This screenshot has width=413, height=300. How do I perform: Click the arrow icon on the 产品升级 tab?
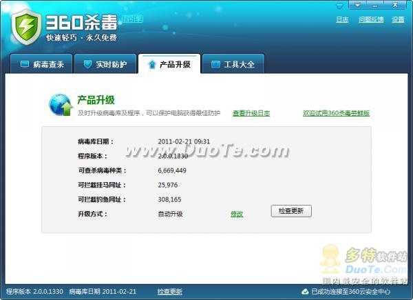151,64
